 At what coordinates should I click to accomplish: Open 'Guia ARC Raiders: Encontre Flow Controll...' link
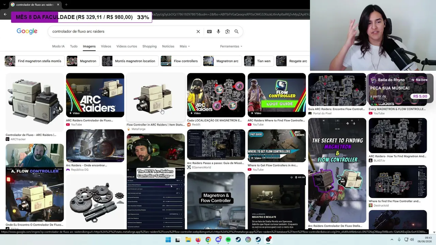[336, 109]
